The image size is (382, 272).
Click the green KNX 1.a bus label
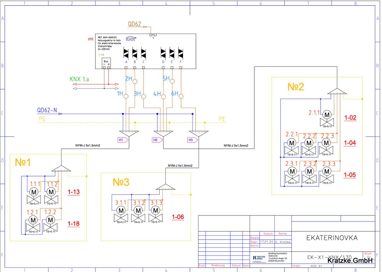79,79
